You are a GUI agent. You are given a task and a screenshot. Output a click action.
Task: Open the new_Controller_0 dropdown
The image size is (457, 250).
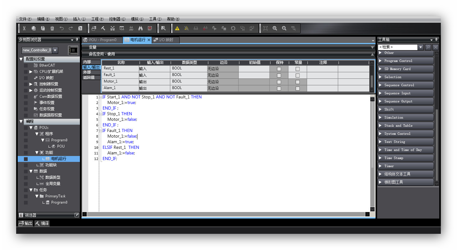(55, 50)
